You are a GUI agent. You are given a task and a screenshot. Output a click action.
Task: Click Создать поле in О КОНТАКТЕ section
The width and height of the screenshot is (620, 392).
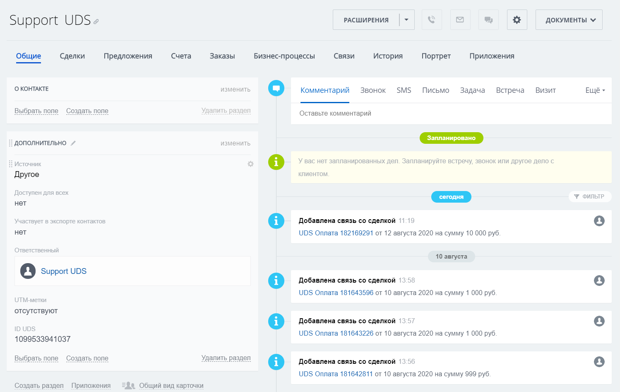pos(87,111)
